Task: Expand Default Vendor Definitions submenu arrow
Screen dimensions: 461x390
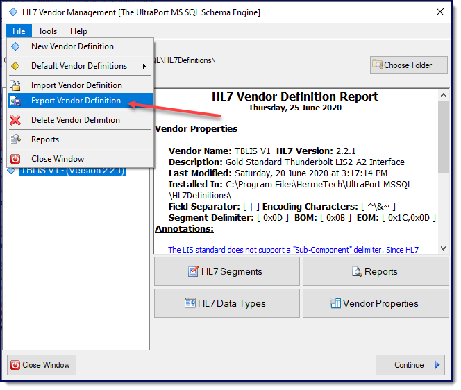Action: [144, 66]
